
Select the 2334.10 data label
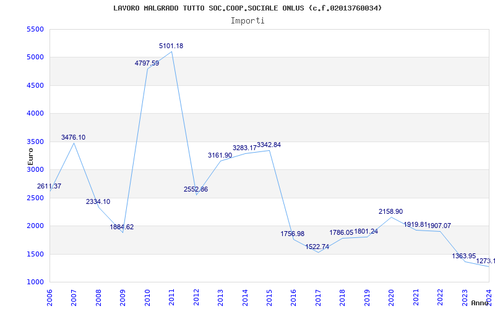[98, 202]
